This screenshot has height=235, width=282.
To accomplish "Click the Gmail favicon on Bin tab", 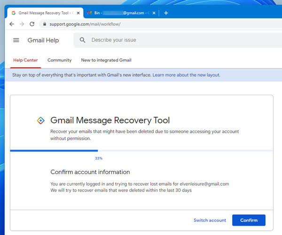I will (89, 13).
